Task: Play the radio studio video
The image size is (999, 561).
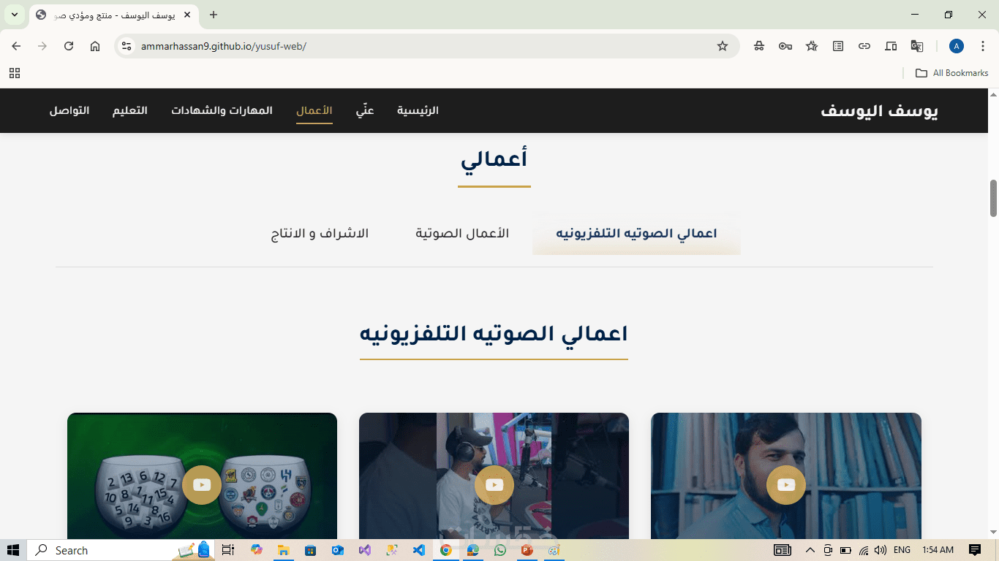Action: click(494, 485)
